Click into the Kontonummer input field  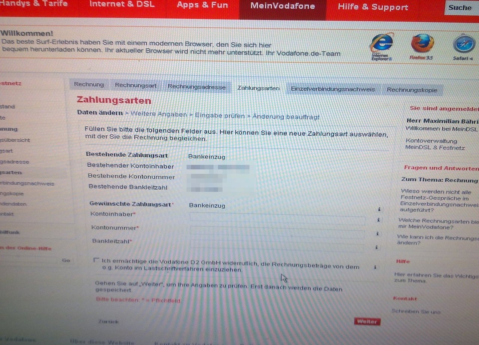[277, 232]
